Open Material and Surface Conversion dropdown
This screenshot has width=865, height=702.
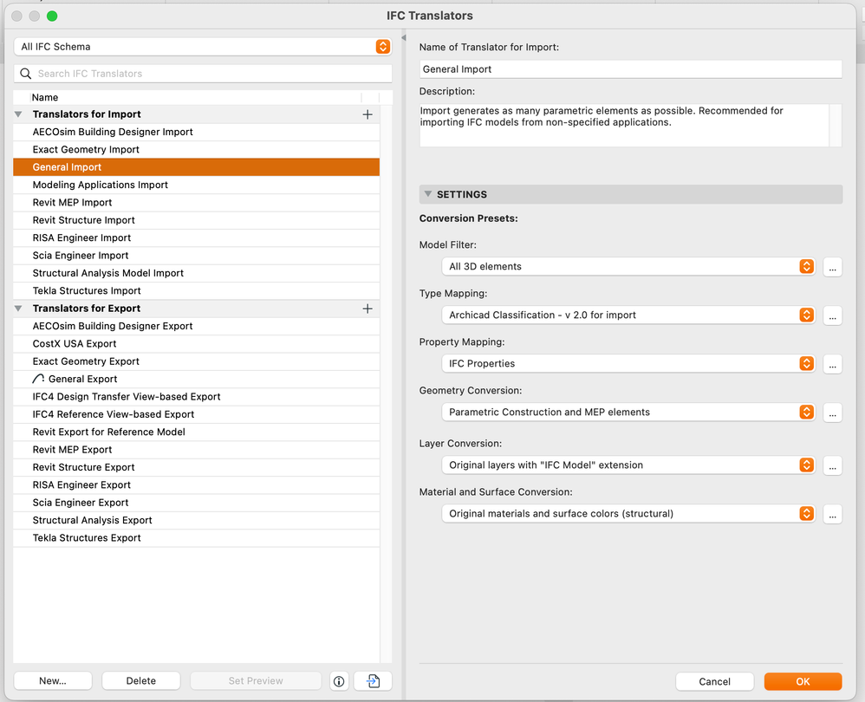628,513
